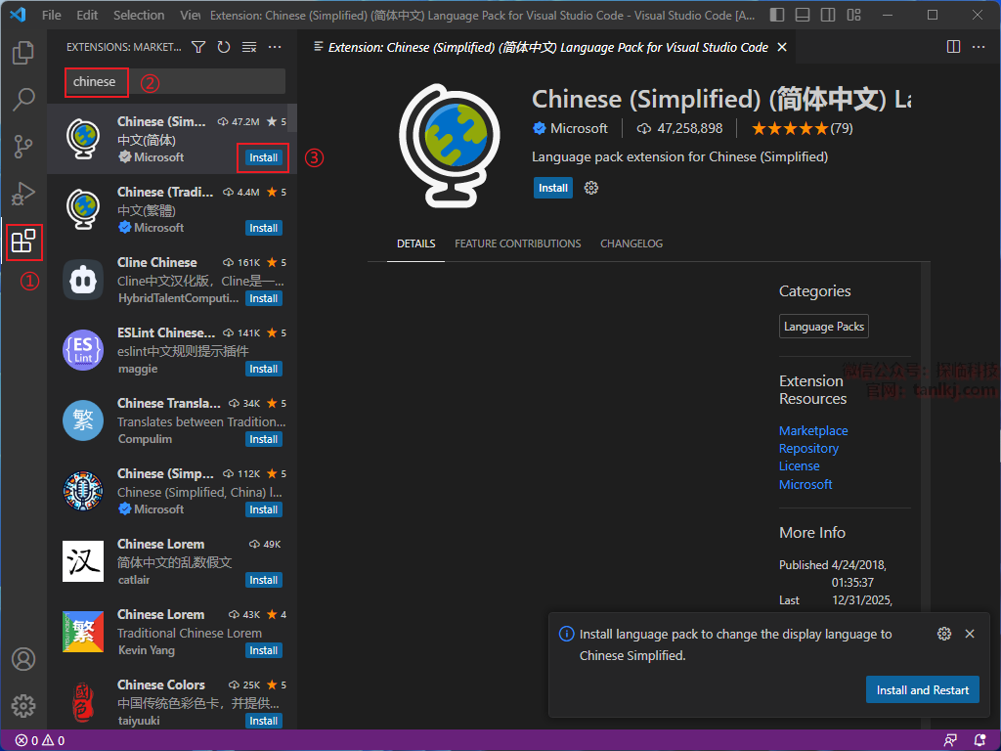The height and width of the screenshot is (751, 1001).
Task: Open the Run and Debug view
Action: [23, 194]
